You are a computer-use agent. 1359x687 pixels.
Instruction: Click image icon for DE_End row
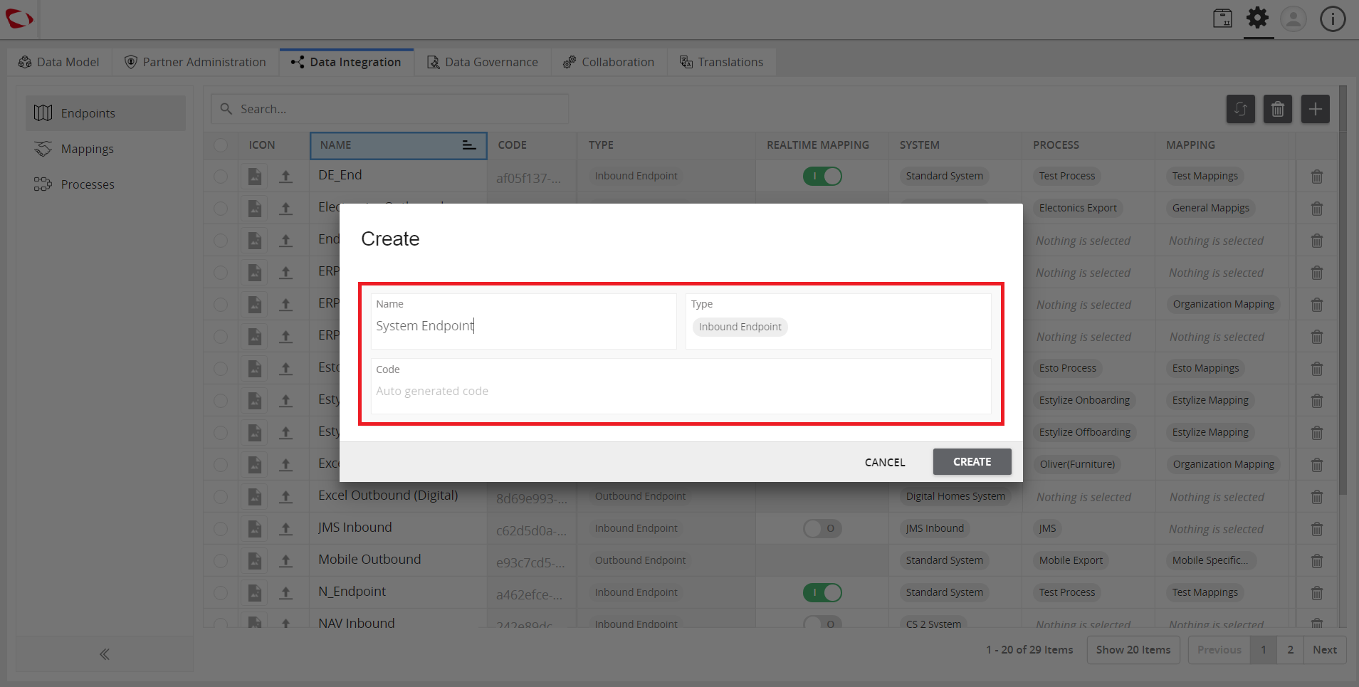pyautogui.click(x=254, y=177)
